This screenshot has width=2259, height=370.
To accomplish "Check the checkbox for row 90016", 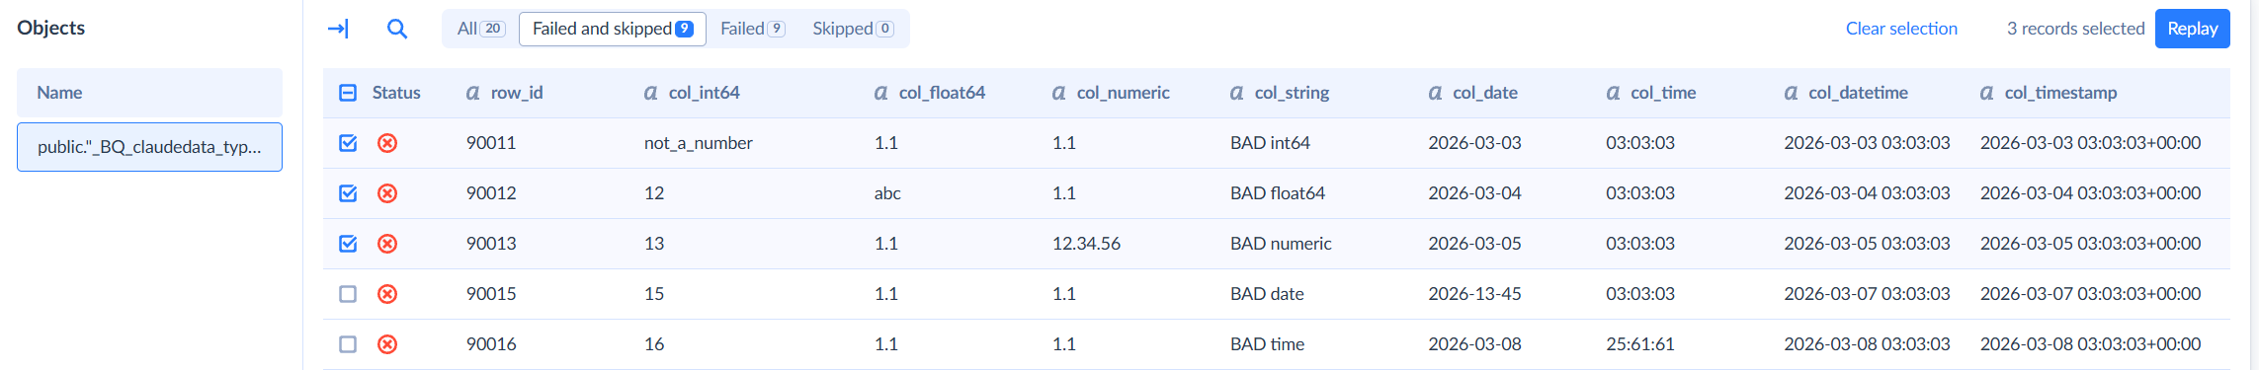I will coord(348,344).
